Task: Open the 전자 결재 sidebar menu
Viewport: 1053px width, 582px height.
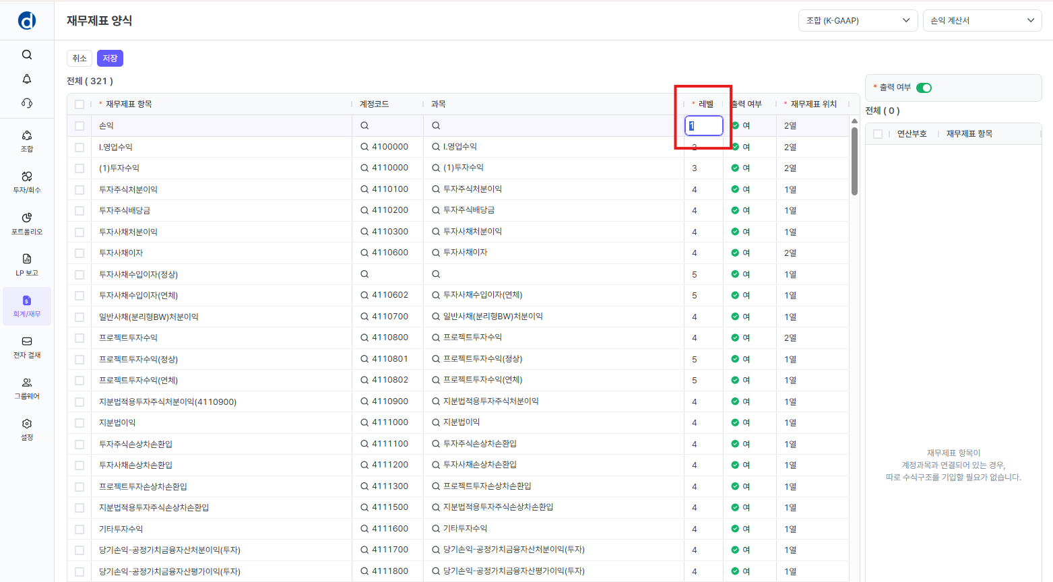Action: pos(27,347)
